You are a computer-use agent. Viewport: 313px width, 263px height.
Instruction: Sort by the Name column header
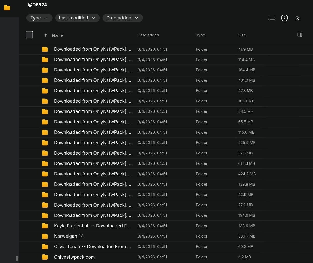57,35
